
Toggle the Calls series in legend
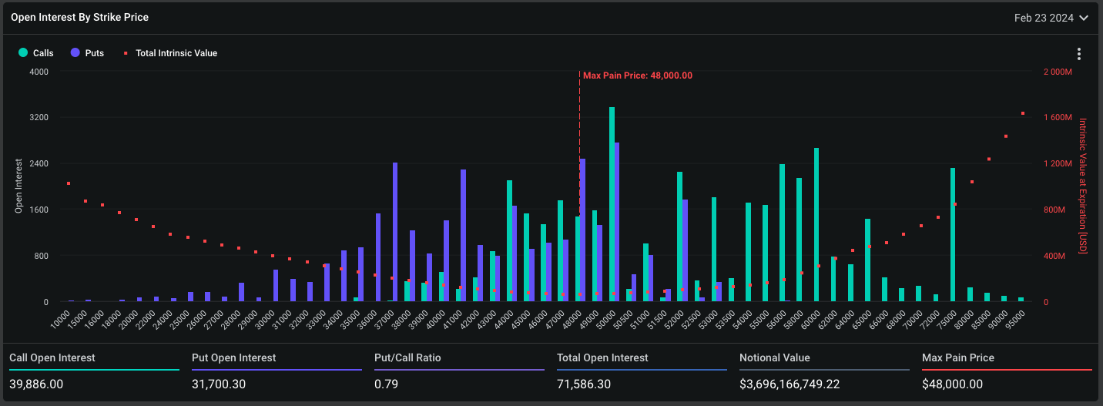(36, 53)
